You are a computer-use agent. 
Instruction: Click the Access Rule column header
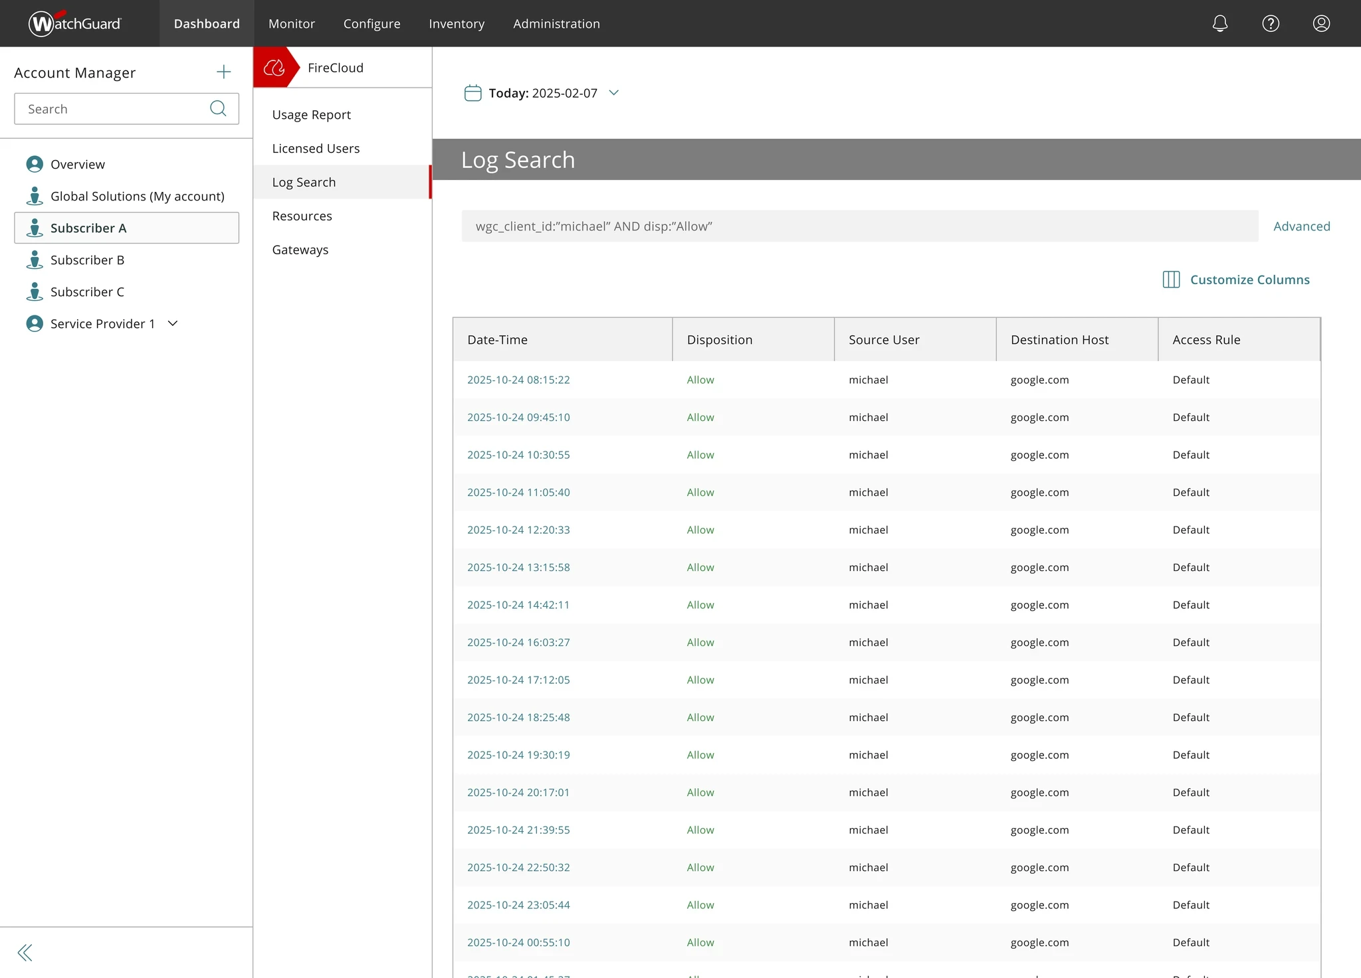(x=1239, y=339)
